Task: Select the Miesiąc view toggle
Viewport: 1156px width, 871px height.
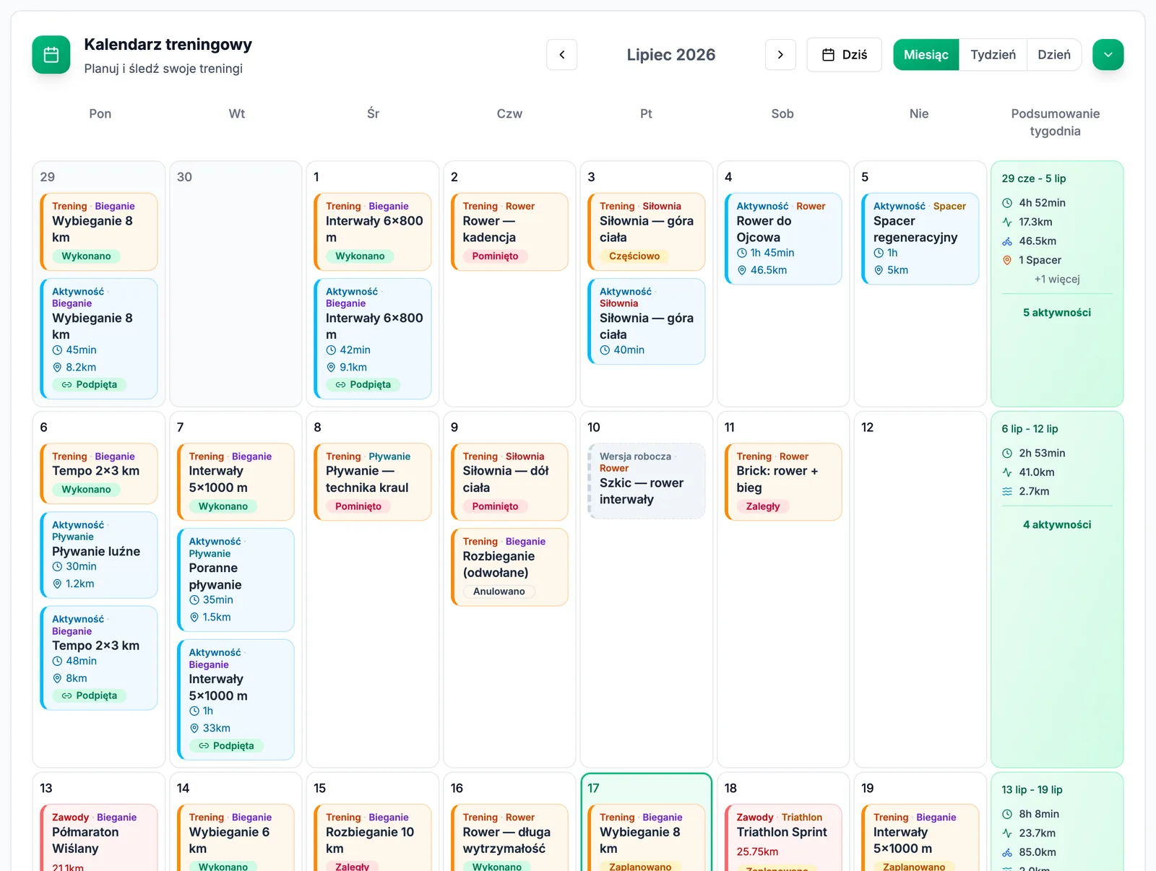Action: click(x=926, y=55)
